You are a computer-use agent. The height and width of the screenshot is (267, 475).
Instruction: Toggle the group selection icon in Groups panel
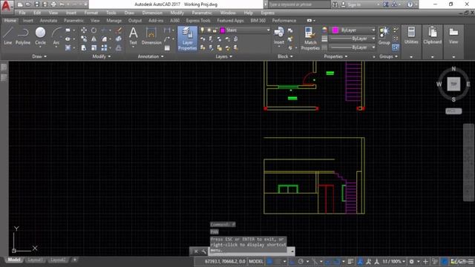point(396,47)
